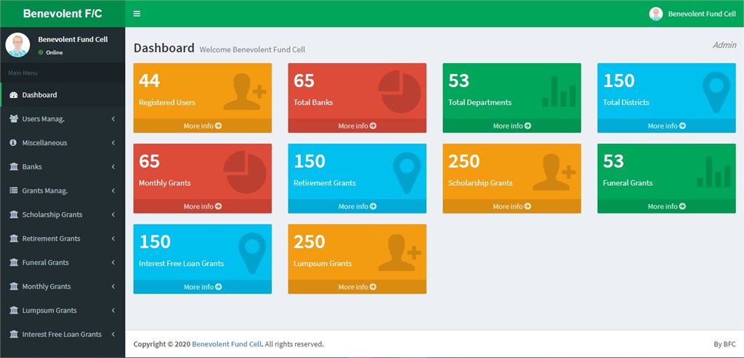The width and height of the screenshot is (744, 358).
Task: Click the pie chart icon on Total Banks card
Action: pyautogui.click(x=400, y=92)
